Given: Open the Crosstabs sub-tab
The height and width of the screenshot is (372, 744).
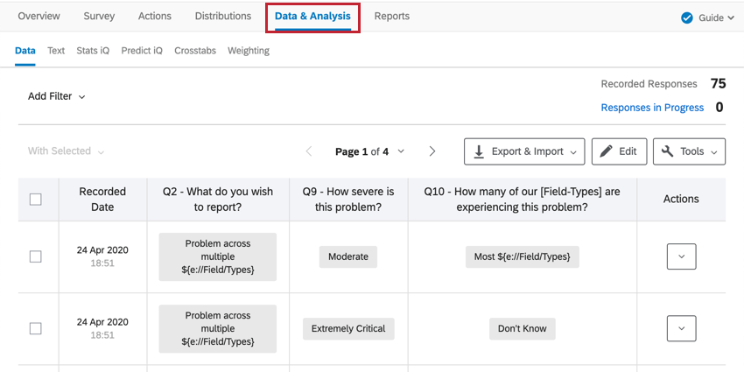Looking at the screenshot, I should pos(195,51).
